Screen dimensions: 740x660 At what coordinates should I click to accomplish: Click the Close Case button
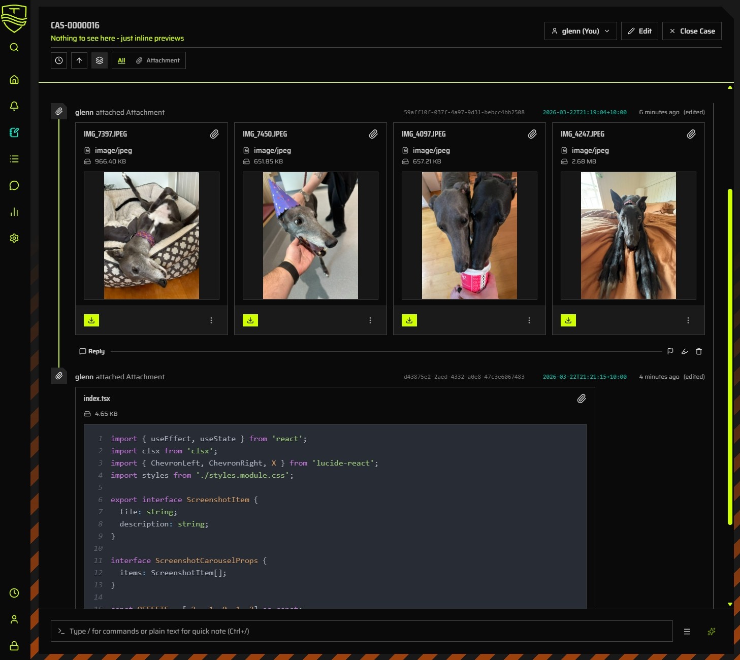click(692, 31)
